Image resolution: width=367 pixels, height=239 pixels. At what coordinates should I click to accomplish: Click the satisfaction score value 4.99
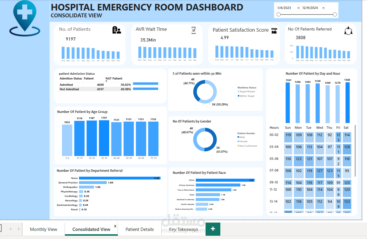(x=225, y=38)
